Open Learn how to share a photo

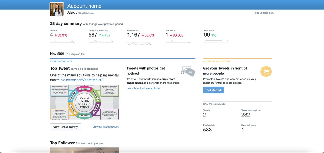[143, 88]
